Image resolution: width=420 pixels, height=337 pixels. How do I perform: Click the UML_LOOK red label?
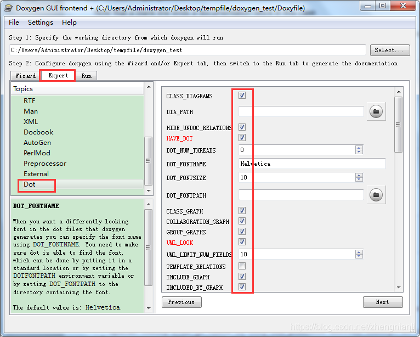pyautogui.click(x=180, y=243)
